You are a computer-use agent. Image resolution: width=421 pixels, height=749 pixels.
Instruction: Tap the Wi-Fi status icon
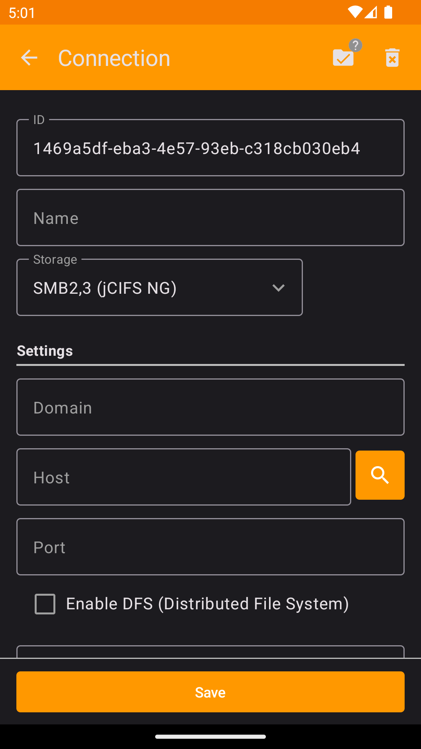354,12
